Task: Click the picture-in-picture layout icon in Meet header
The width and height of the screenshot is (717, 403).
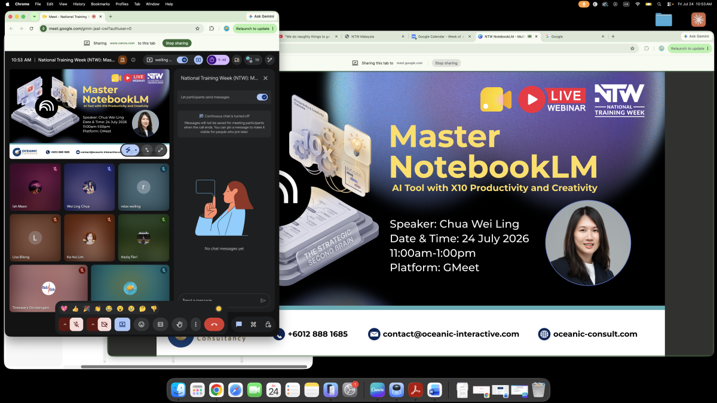Action: click(x=237, y=60)
